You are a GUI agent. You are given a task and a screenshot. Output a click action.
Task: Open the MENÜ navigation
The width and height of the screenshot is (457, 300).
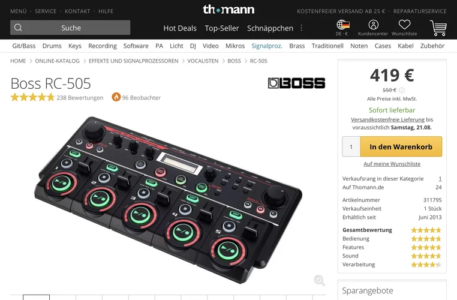pos(19,11)
